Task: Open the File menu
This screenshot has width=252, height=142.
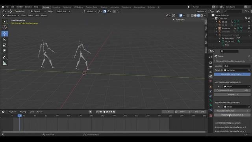Action: click(7, 7)
